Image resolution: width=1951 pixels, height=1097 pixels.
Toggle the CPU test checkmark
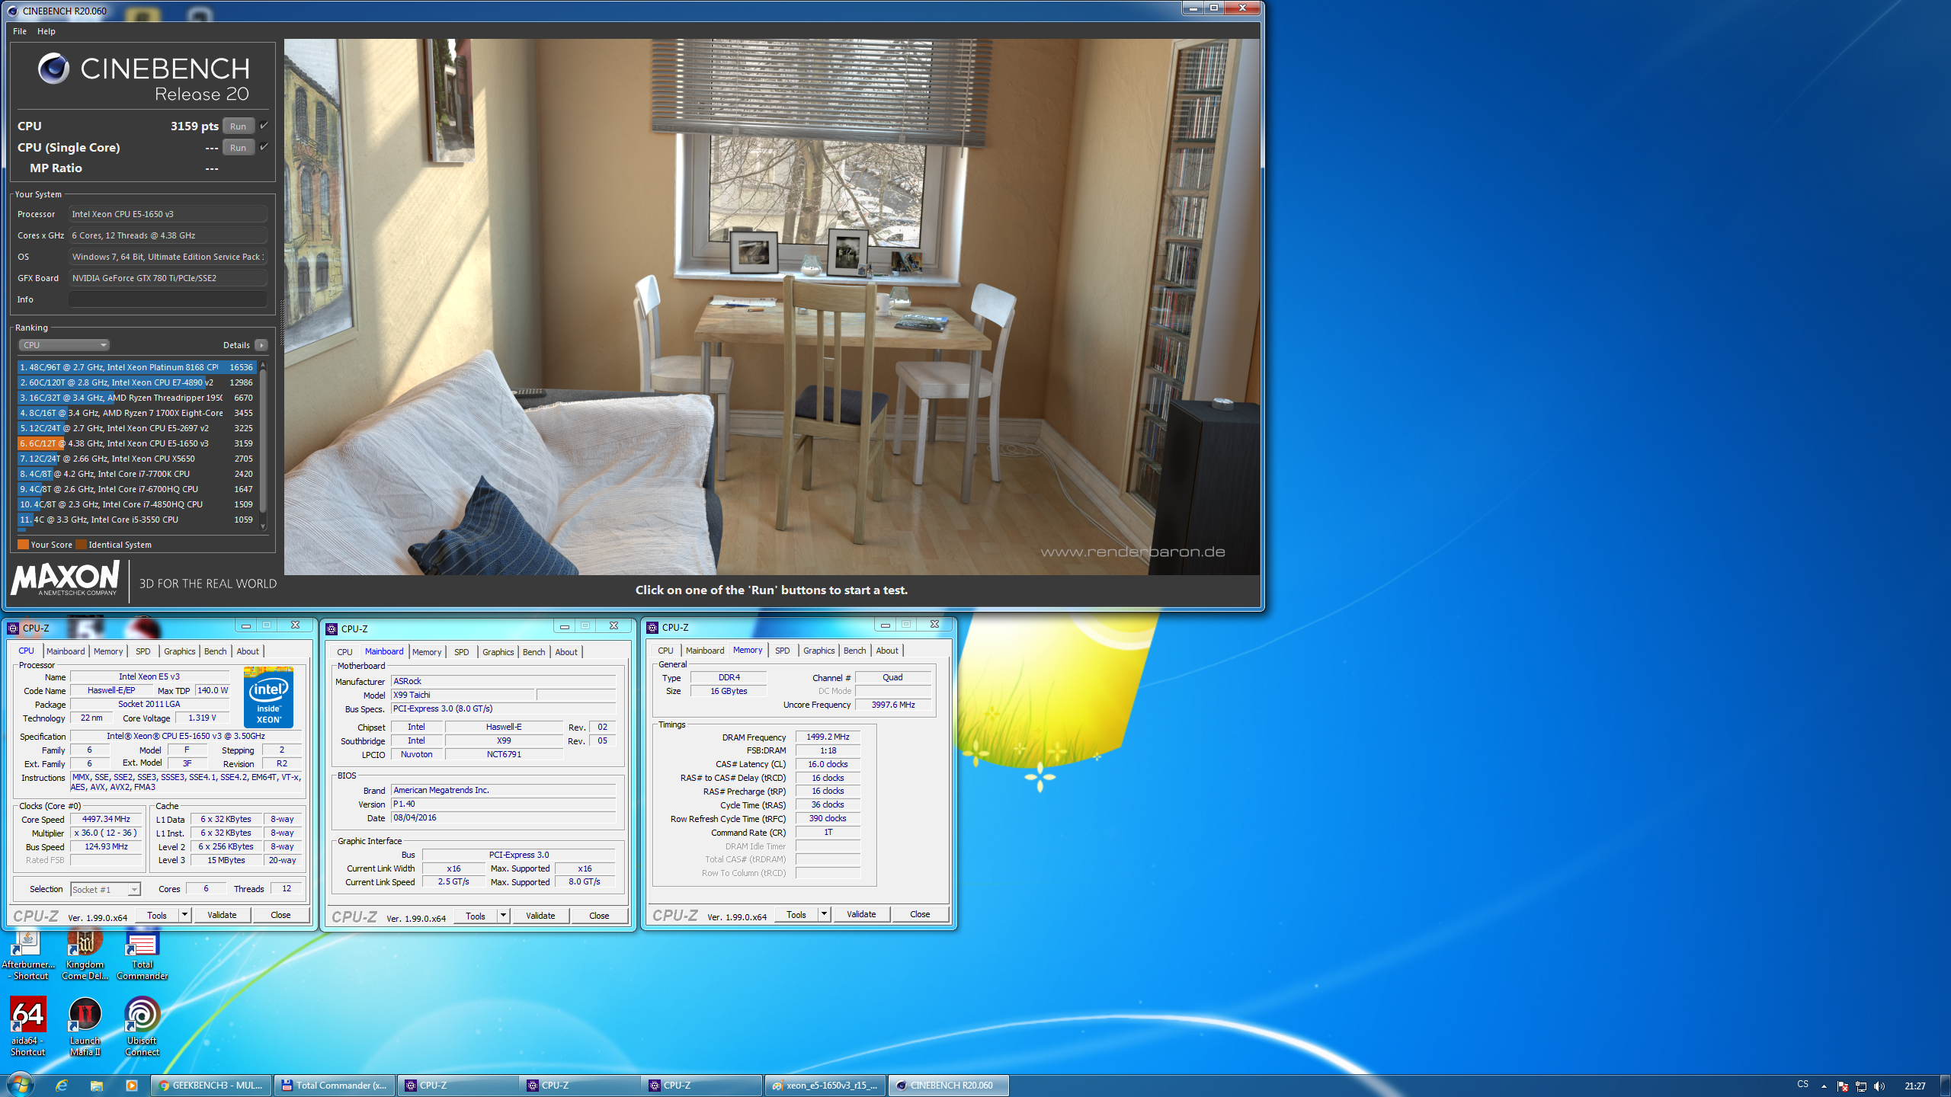click(x=264, y=125)
